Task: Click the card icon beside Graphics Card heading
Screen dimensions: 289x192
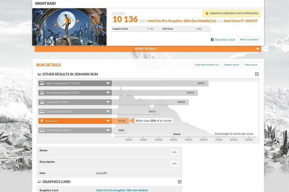Action: tap(39, 182)
